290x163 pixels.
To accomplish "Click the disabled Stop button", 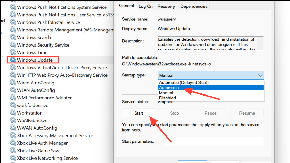I will tap(174, 113).
